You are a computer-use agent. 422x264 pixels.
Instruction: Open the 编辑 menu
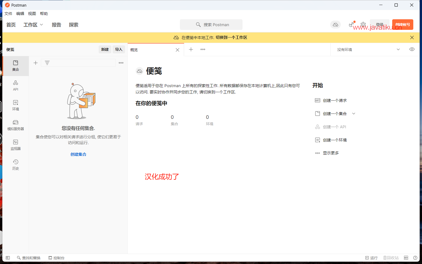tap(20, 14)
